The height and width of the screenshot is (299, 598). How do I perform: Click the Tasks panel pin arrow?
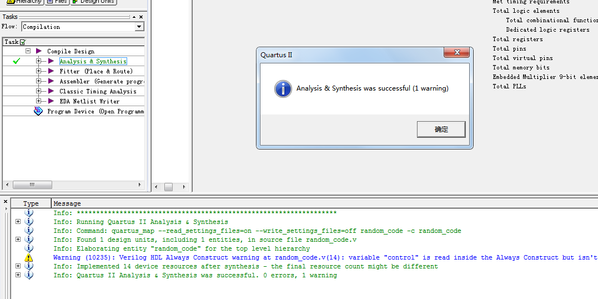(134, 17)
